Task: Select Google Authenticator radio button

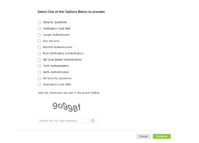Action: point(39,35)
